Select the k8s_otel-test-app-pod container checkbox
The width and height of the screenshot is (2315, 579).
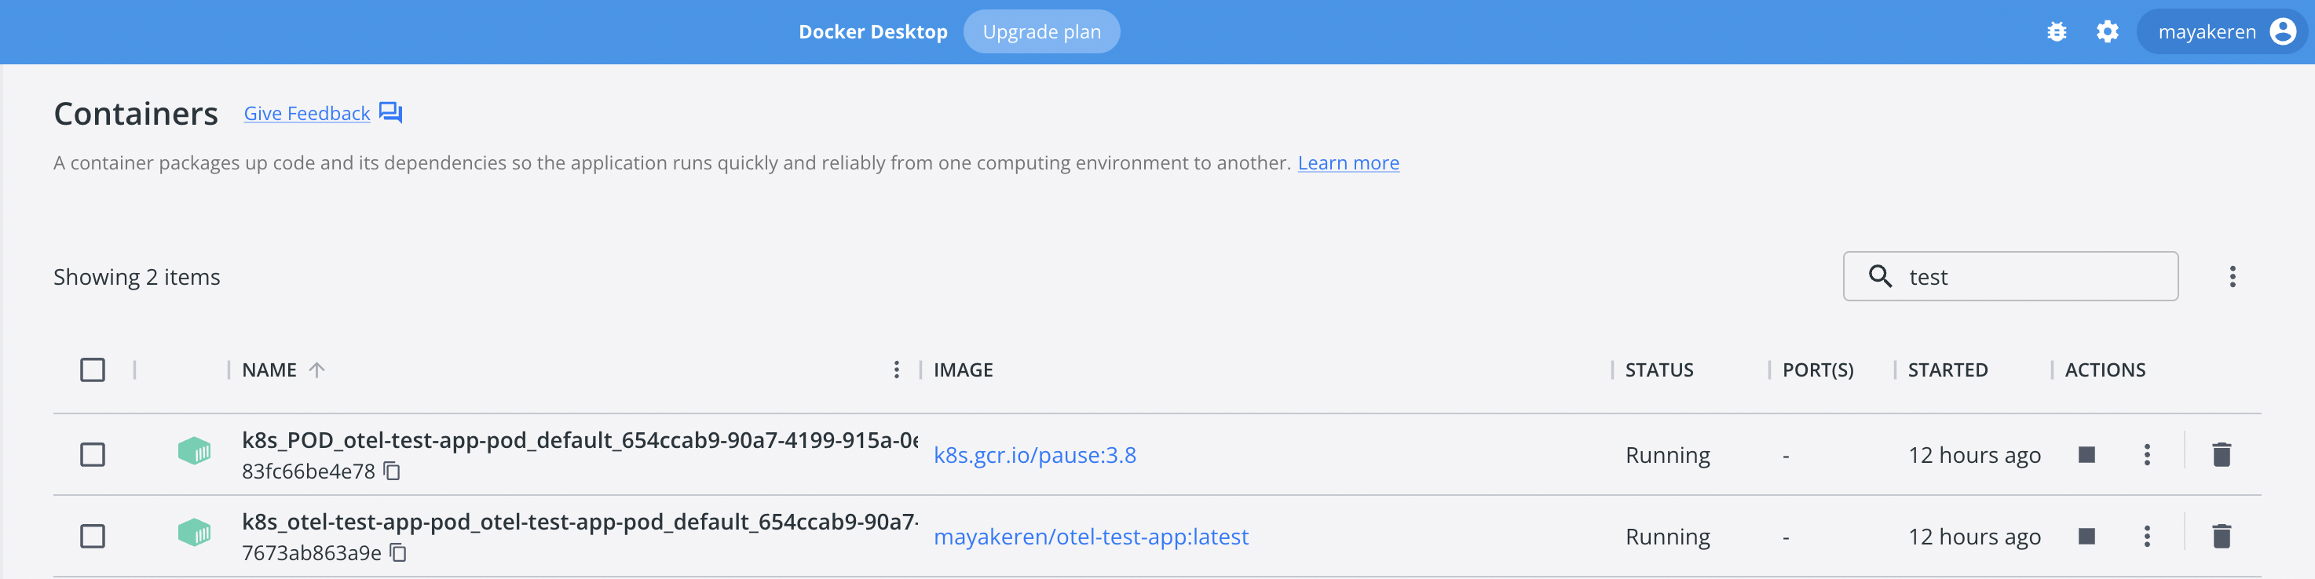pos(93,536)
